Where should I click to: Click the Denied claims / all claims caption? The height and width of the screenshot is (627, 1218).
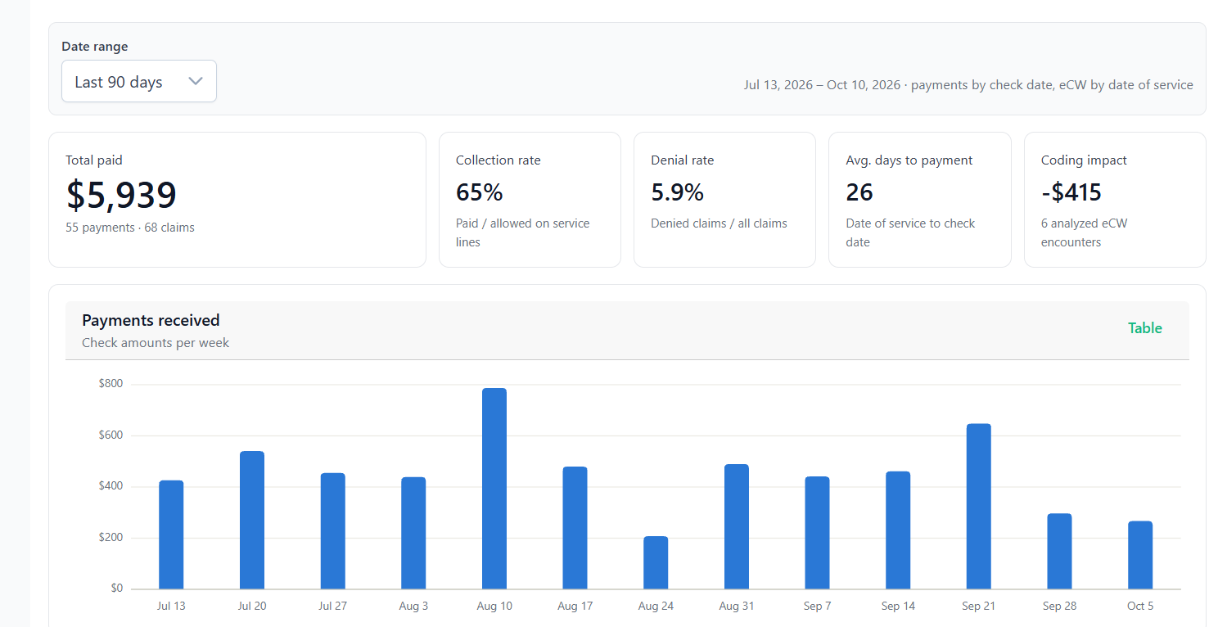coord(719,223)
